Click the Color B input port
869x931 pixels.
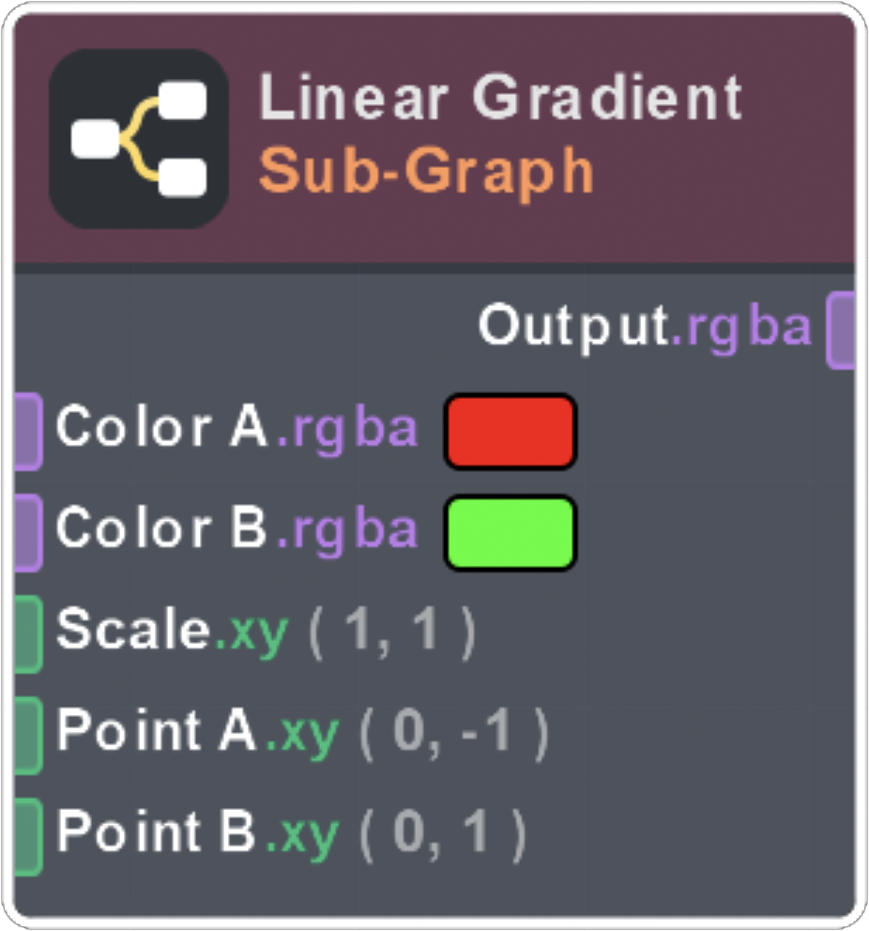28,532
